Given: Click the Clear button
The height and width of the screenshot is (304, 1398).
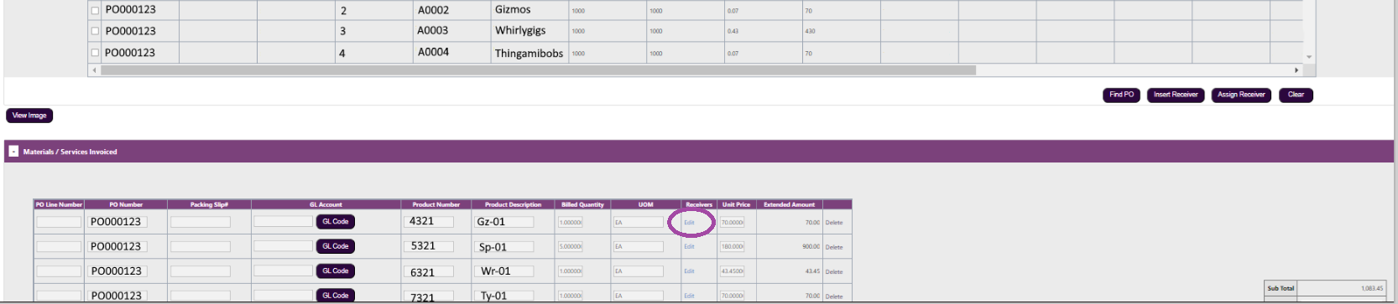Looking at the screenshot, I should coord(1296,95).
